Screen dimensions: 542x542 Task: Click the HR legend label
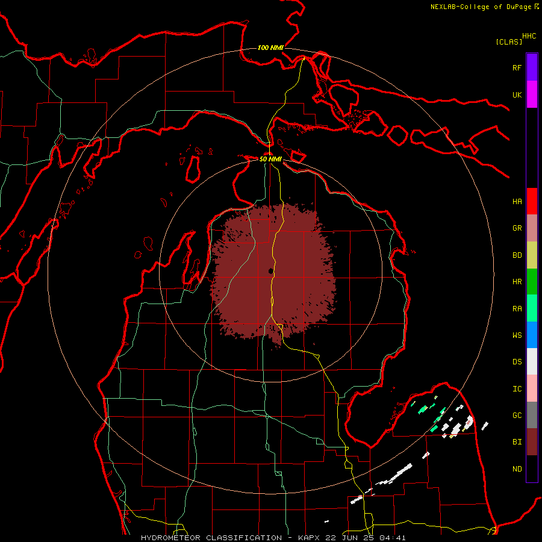[517, 282]
